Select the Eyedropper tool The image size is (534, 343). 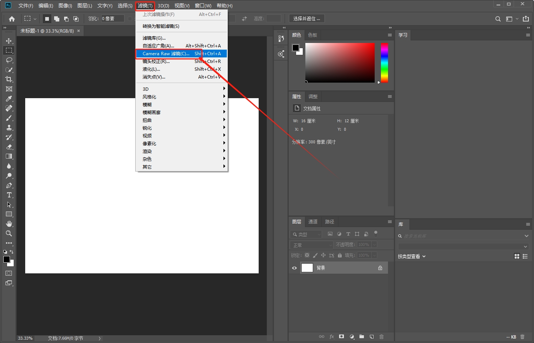pos(9,99)
